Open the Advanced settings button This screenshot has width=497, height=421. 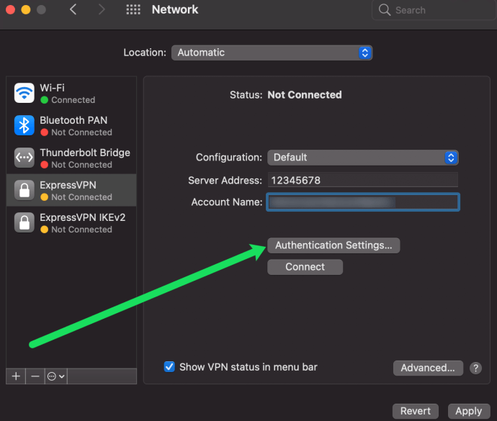point(428,368)
